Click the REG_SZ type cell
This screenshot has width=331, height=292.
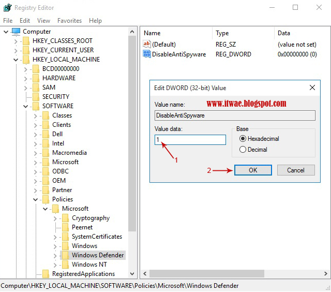[x=225, y=45]
